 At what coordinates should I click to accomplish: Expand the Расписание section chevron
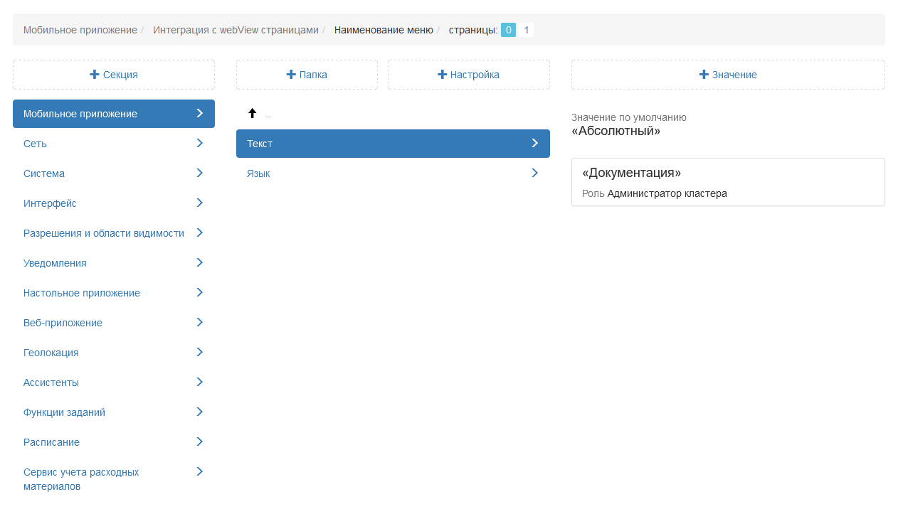tap(200, 442)
